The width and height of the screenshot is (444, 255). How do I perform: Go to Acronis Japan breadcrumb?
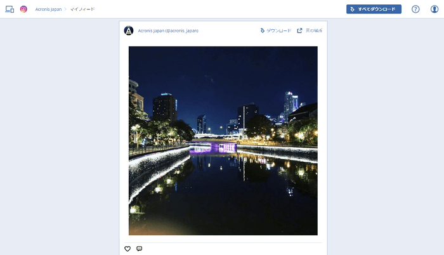(48, 9)
